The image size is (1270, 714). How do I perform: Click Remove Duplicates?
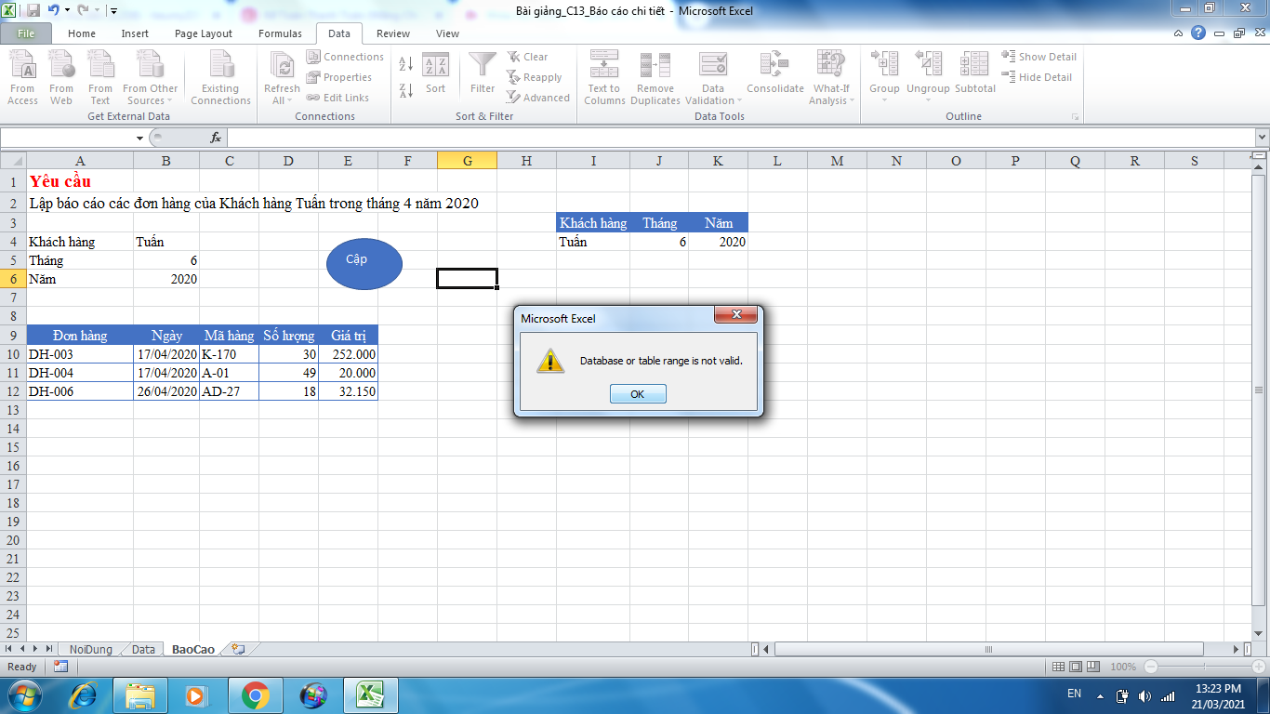click(x=655, y=78)
